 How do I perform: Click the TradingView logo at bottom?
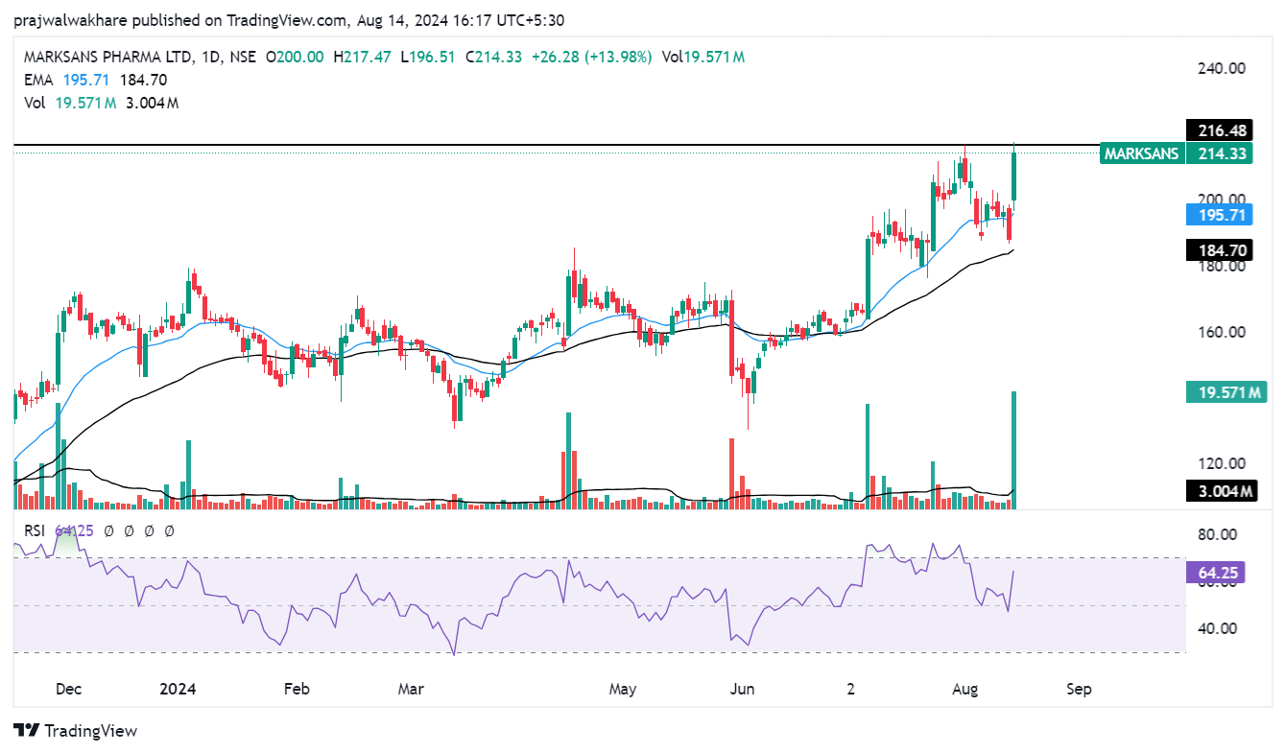[x=76, y=731]
